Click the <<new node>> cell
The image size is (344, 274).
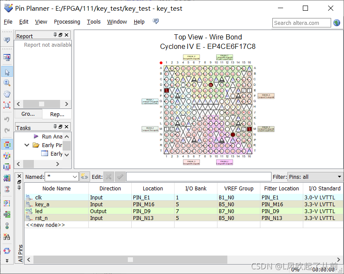(x=57, y=225)
